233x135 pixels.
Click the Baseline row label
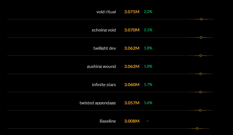coord(108,121)
